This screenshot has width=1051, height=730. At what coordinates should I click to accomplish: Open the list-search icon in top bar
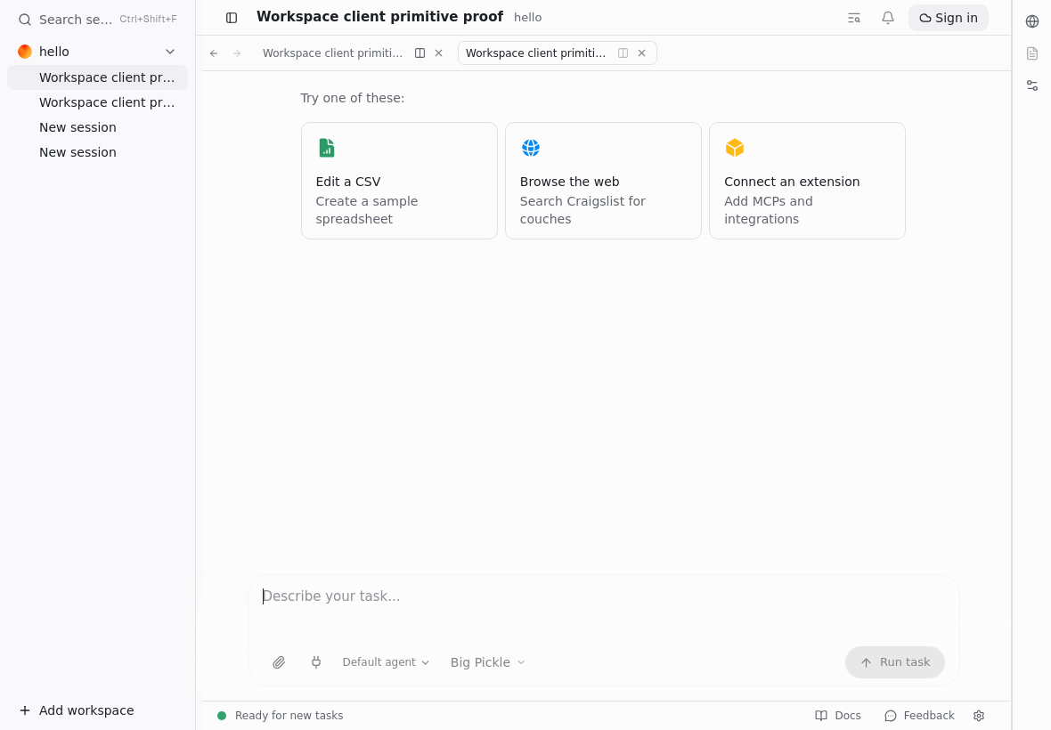point(854,18)
